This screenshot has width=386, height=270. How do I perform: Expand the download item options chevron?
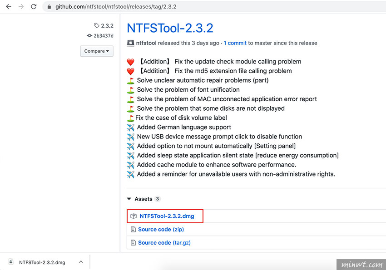tap(81, 262)
